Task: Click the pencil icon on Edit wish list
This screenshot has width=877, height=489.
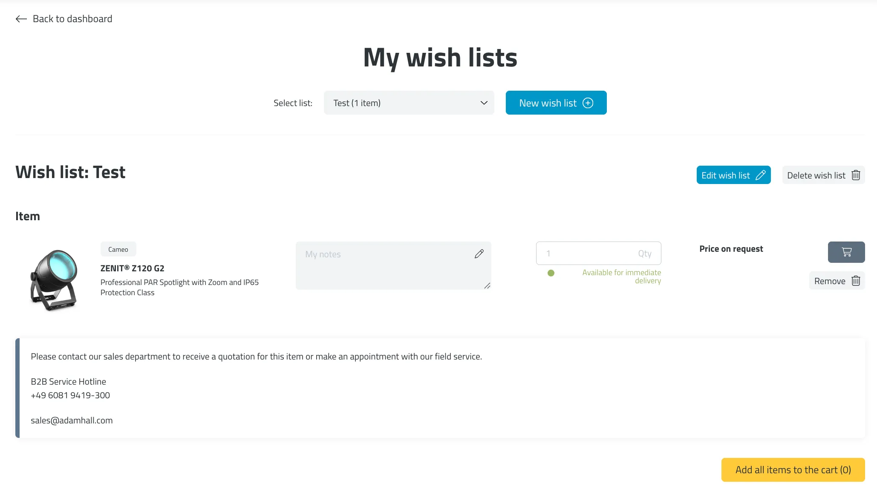Action: 761,175
